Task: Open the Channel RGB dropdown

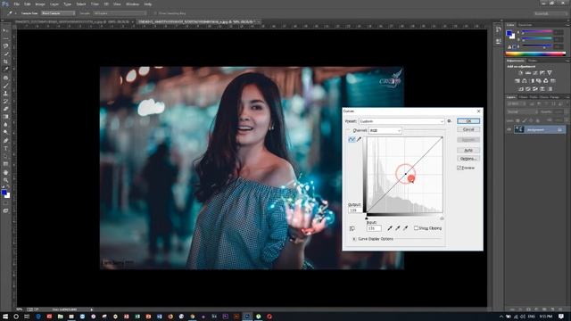Action: tap(385, 130)
